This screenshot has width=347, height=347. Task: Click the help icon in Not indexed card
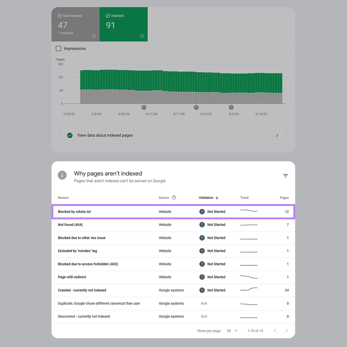click(94, 36)
